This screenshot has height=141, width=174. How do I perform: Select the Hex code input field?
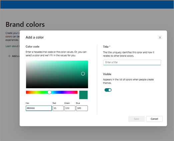click(39, 108)
